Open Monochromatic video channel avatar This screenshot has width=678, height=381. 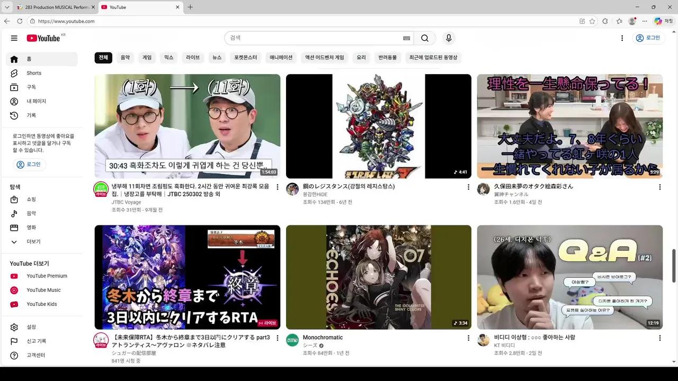pos(292,340)
